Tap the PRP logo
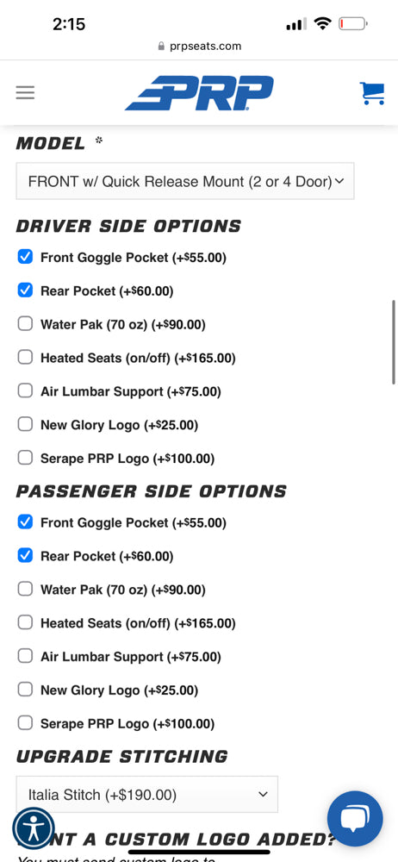The height and width of the screenshot is (862, 398). tap(199, 93)
